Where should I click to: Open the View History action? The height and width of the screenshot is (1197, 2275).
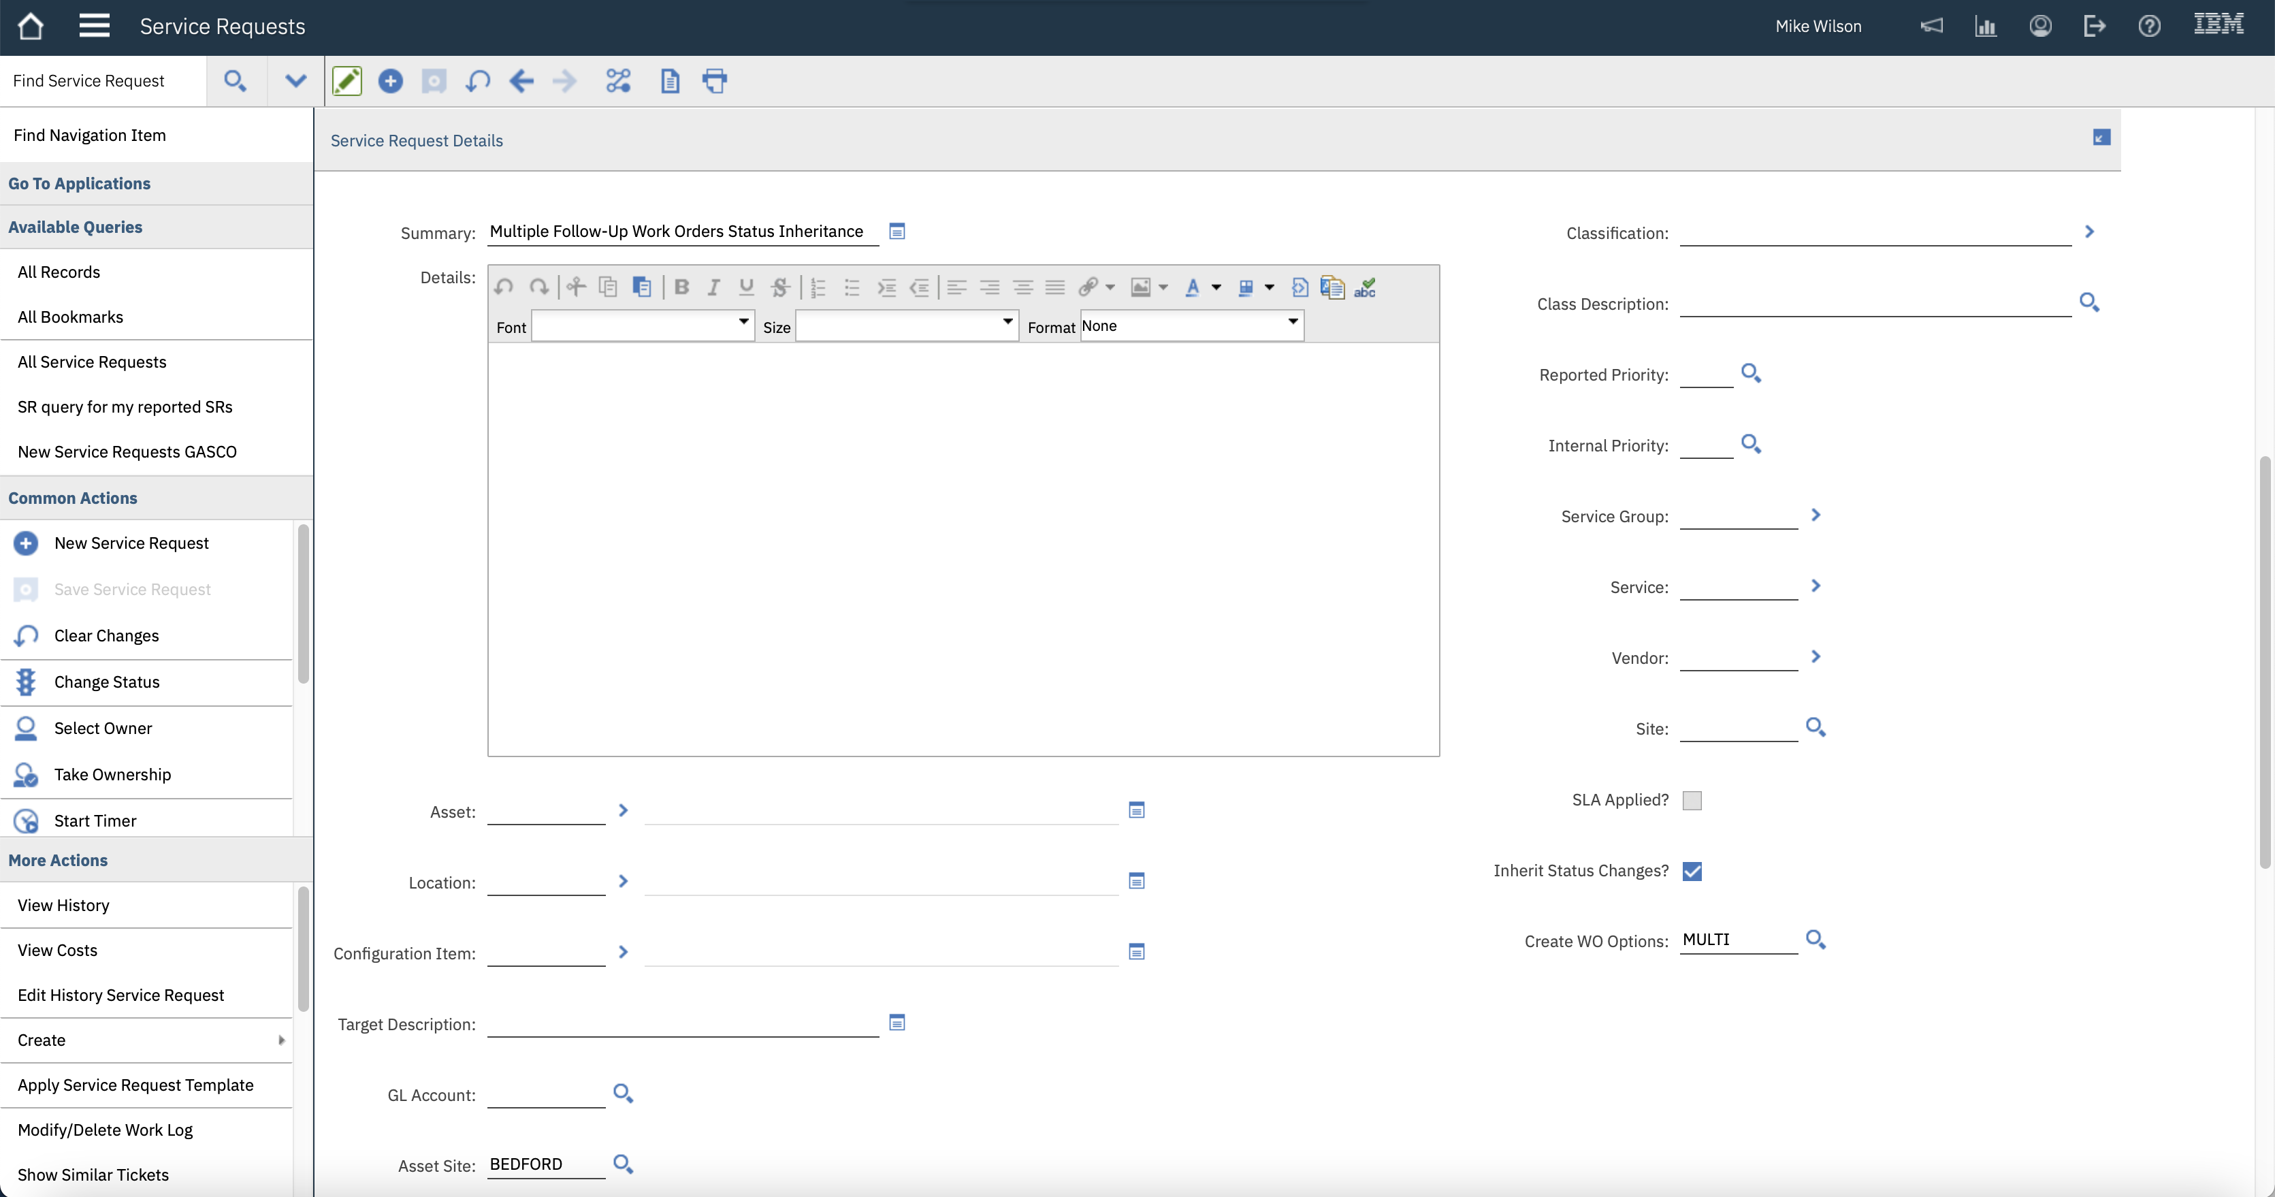63,906
